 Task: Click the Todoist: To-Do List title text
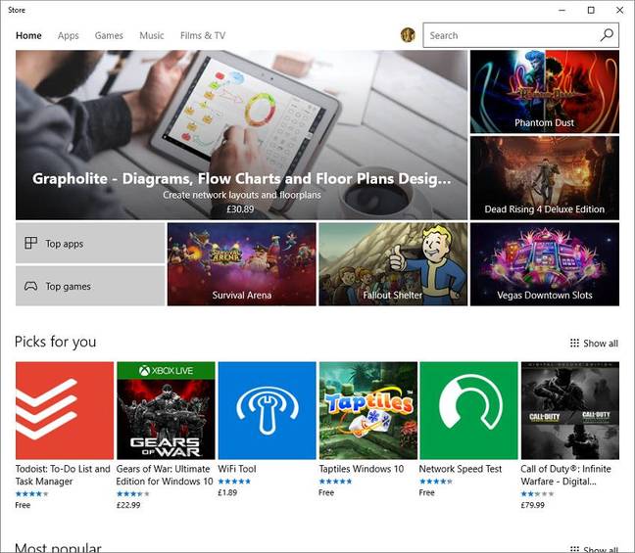click(x=63, y=475)
